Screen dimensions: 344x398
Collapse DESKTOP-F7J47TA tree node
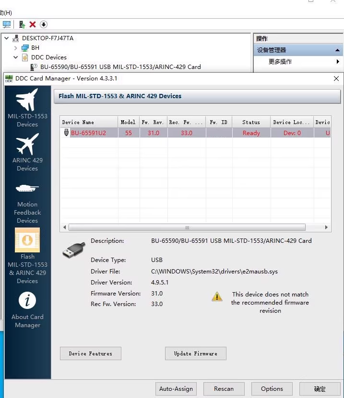[7, 38]
